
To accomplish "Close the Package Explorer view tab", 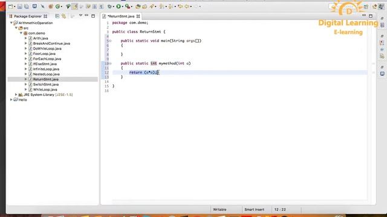I will click(45, 16).
